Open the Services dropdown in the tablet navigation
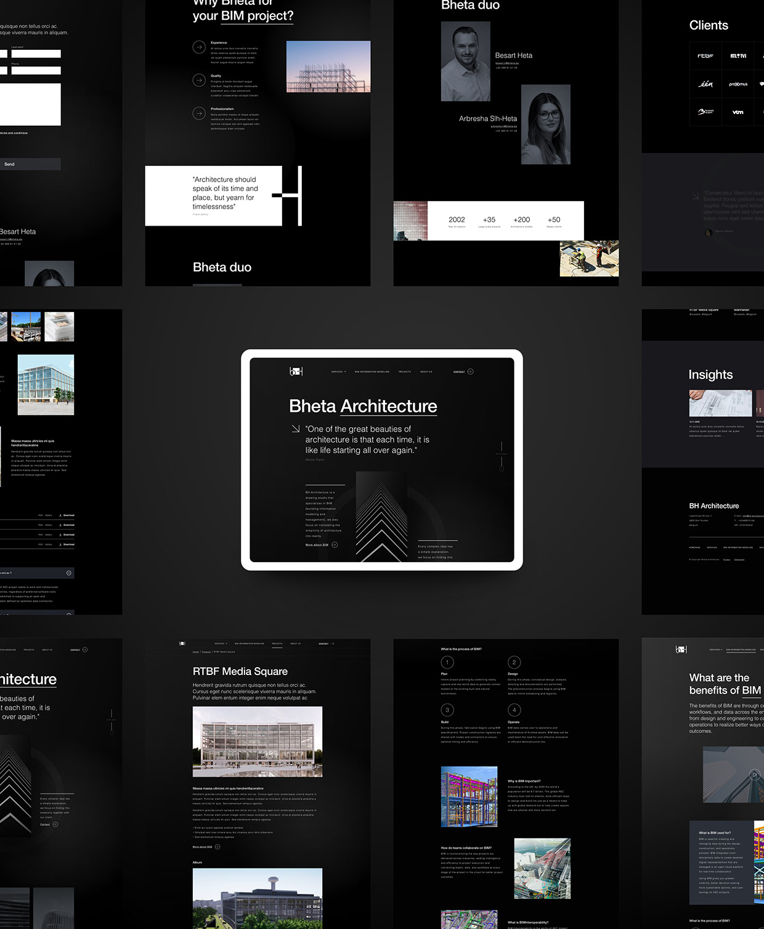Viewport: 764px width, 929px height. pyautogui.click(x=338, y=372)
